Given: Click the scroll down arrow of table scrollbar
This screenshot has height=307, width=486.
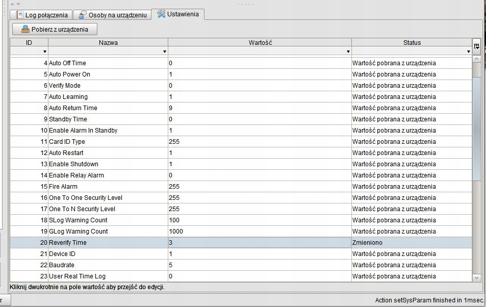Looking at the screenshot, I should 477,277.
